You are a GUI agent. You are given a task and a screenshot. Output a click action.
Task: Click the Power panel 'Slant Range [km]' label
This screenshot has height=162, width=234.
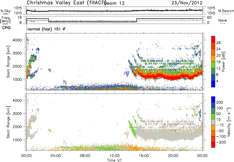8,62
